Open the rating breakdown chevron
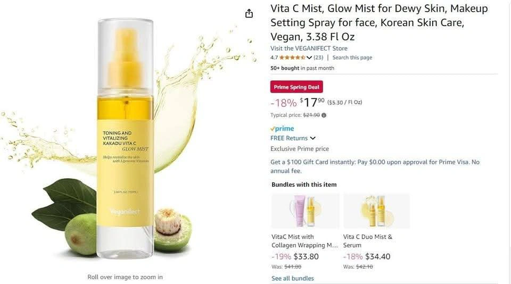Viewport: 511px width, 284px height. (x=309, y=57)
